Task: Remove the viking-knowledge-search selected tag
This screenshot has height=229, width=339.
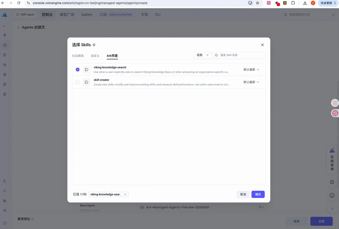Action: pos(125,194)
